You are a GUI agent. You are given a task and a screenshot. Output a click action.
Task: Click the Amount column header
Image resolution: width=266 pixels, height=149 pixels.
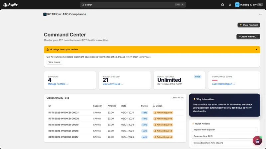112,106
